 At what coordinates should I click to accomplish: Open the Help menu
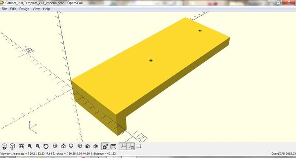coord(47,9)
